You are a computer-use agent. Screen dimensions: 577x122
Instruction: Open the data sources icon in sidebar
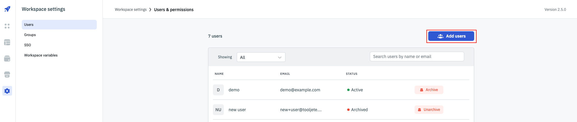7,59
